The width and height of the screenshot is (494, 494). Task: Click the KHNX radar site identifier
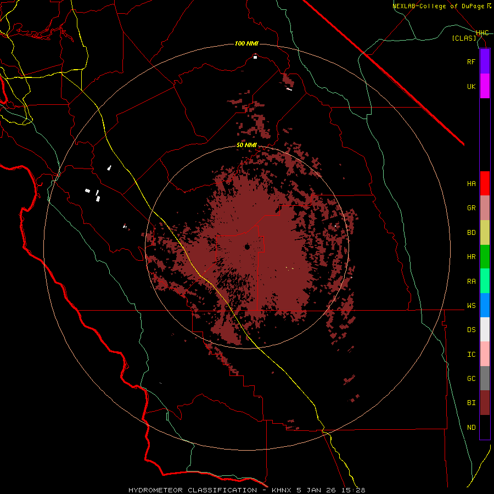click(282, 490)
